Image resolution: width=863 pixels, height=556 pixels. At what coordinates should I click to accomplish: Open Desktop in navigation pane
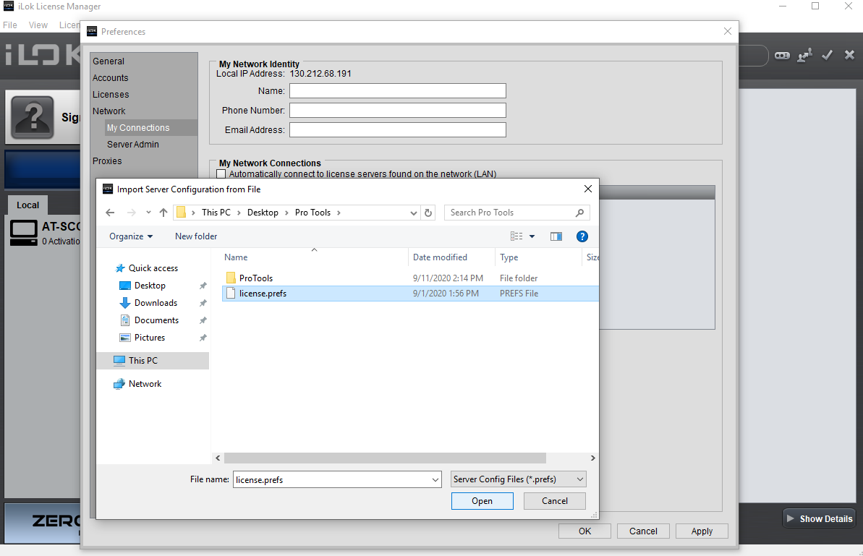pyautogui.click(x=150, y=286)
